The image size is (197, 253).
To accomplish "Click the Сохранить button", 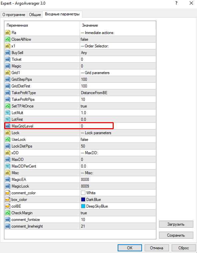I will pos(176,235).
